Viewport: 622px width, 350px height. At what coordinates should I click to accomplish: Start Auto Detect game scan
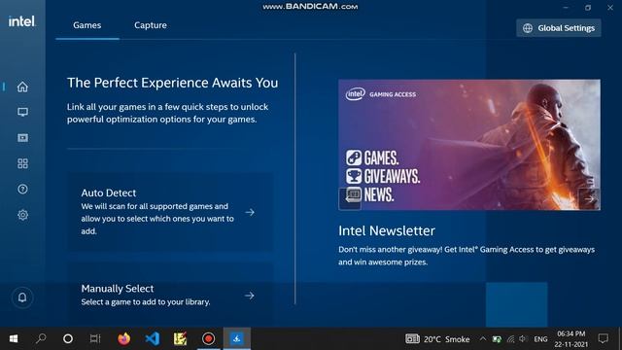[x=170, y=212]
